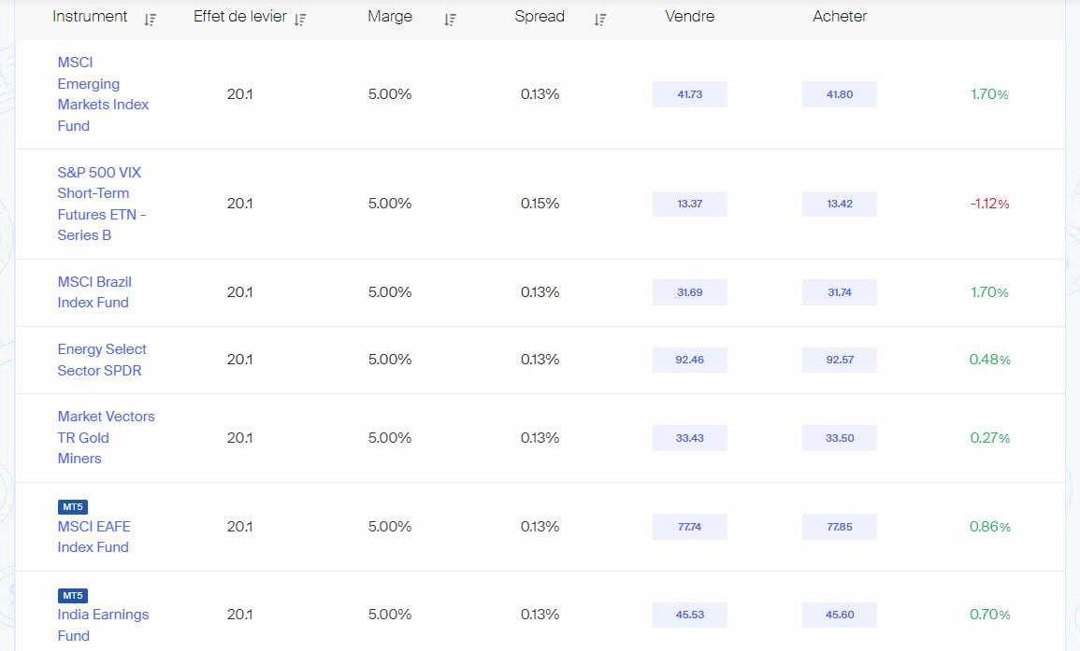Click MT5 badge above India Earnings Fund
The height and width of the screenshot is (651, 1080).
click(x=72, y=595)
